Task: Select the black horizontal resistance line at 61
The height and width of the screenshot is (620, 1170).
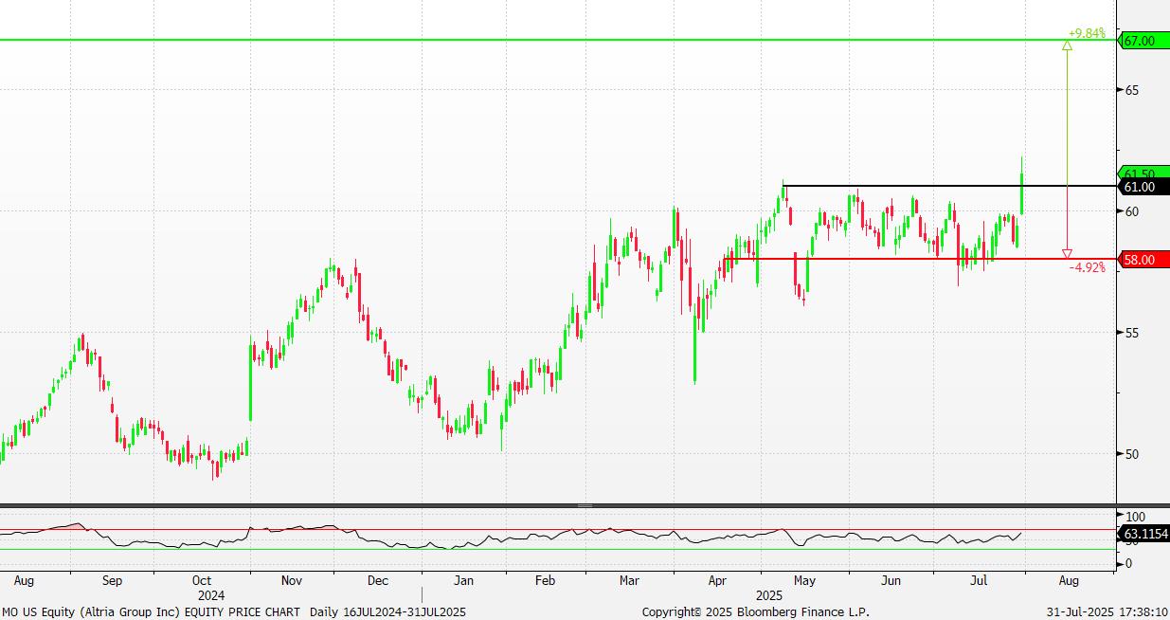Action: [950, 186]
